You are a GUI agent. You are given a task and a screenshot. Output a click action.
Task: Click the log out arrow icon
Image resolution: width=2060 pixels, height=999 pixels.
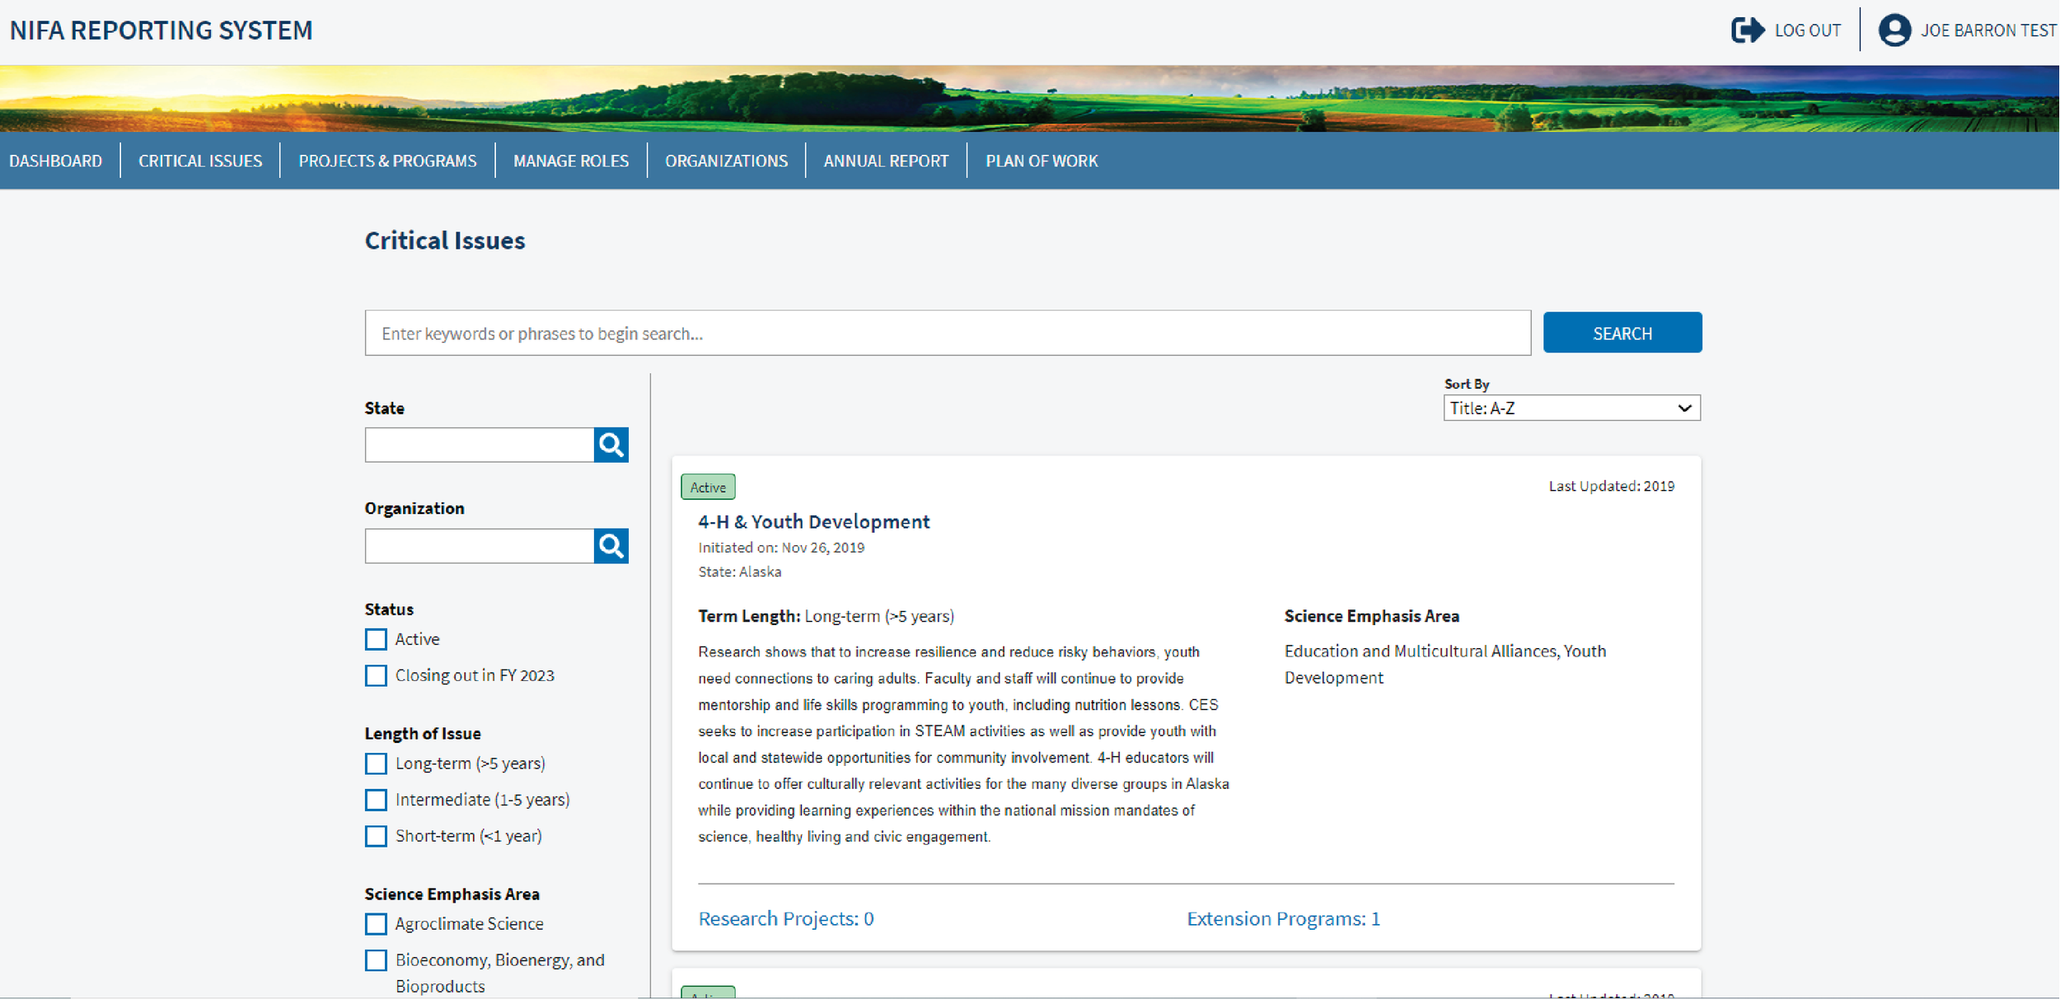tap(1747, 30)
